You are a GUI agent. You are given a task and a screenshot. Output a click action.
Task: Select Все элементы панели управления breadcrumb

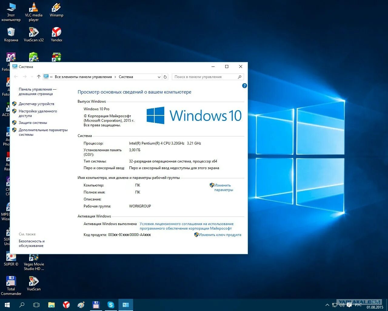point(83,77)
